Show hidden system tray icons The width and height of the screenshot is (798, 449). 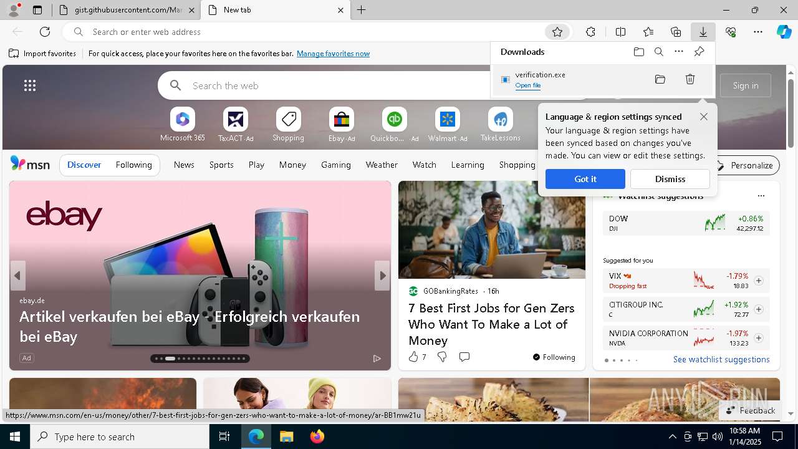pos(672,437)
